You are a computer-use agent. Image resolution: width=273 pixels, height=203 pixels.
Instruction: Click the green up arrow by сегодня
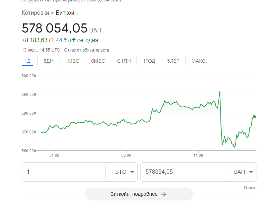(74, 40)
